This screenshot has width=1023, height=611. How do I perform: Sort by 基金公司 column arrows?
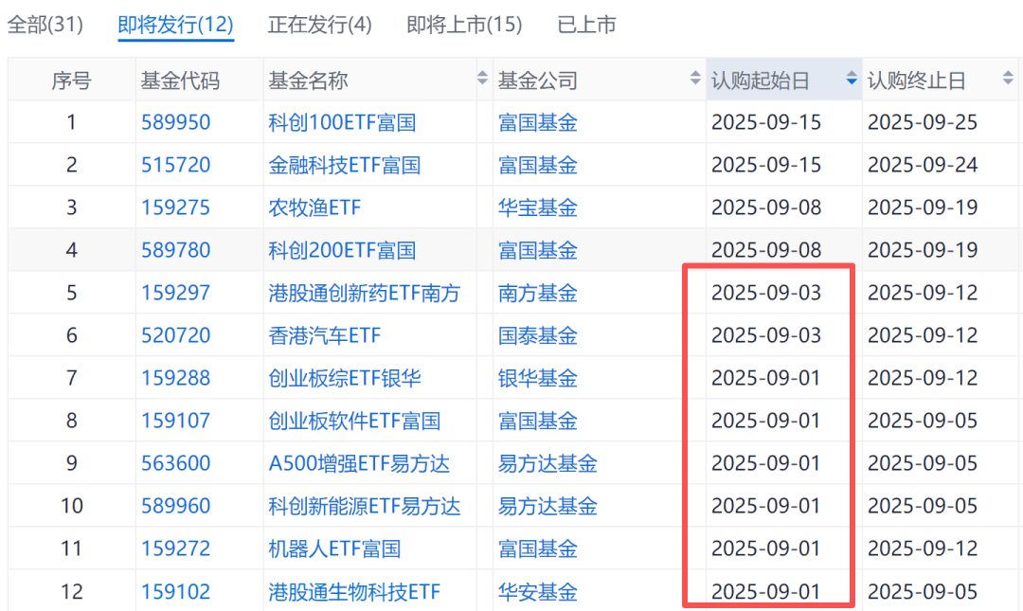[x=696, y=80]
